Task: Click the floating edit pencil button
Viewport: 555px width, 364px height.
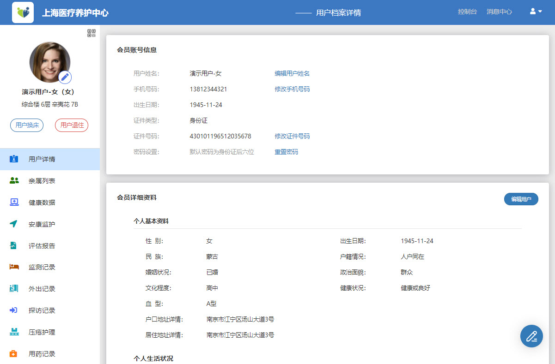Action: pos(531,336)
